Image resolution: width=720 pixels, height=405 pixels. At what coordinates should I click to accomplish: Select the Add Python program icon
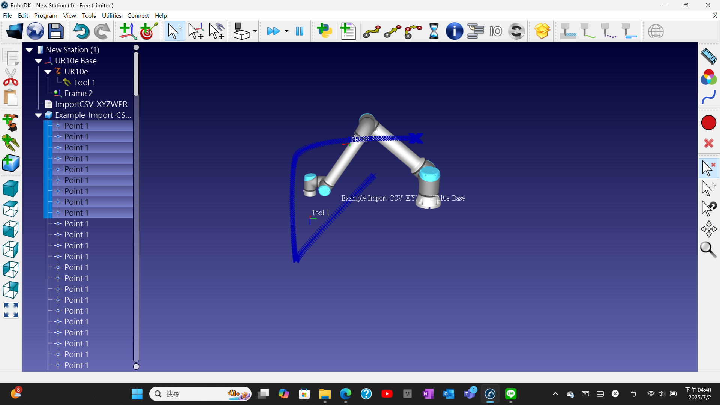(x=325, y=31)
